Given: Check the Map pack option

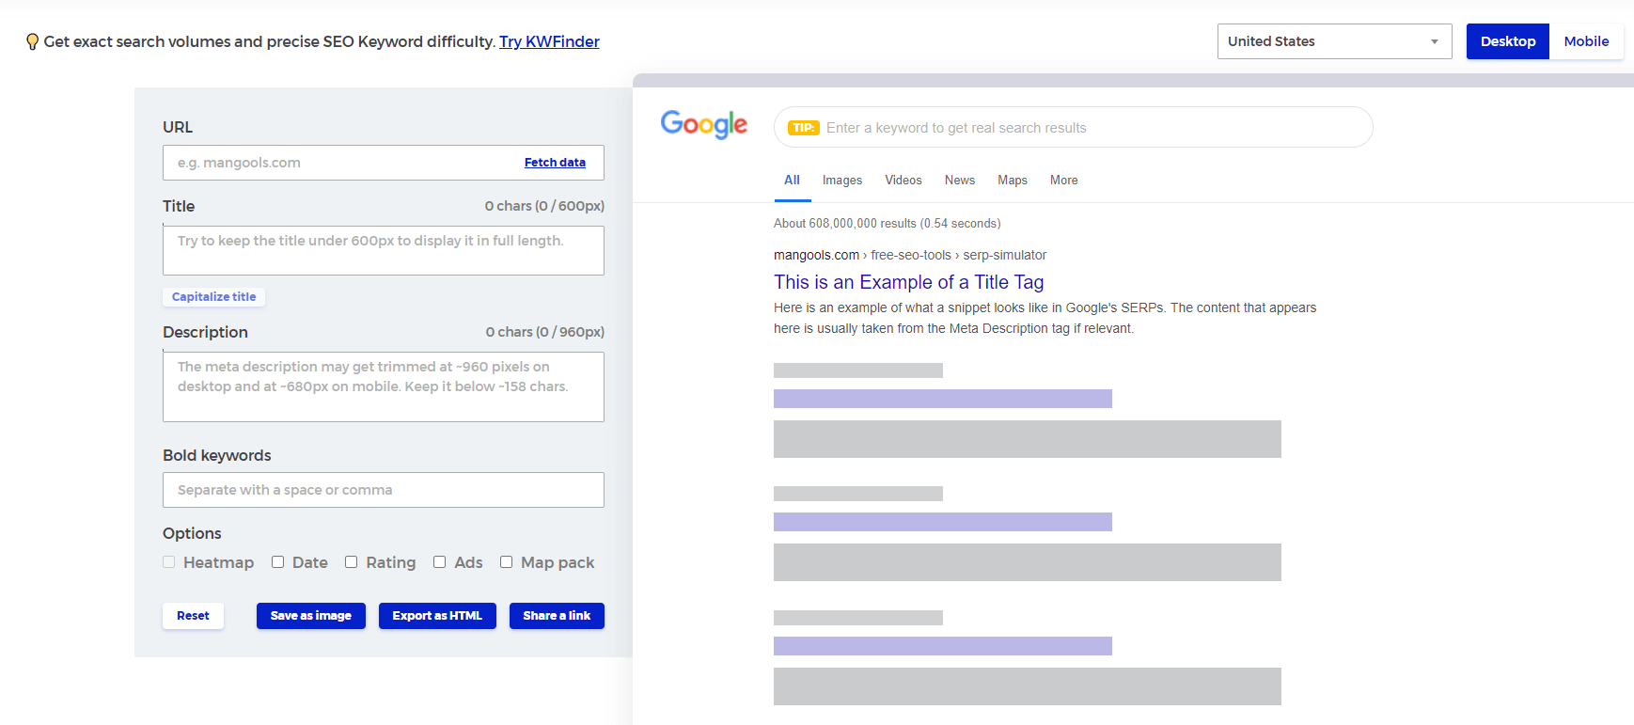Looking at the screenshot, I should click(507, 562).
